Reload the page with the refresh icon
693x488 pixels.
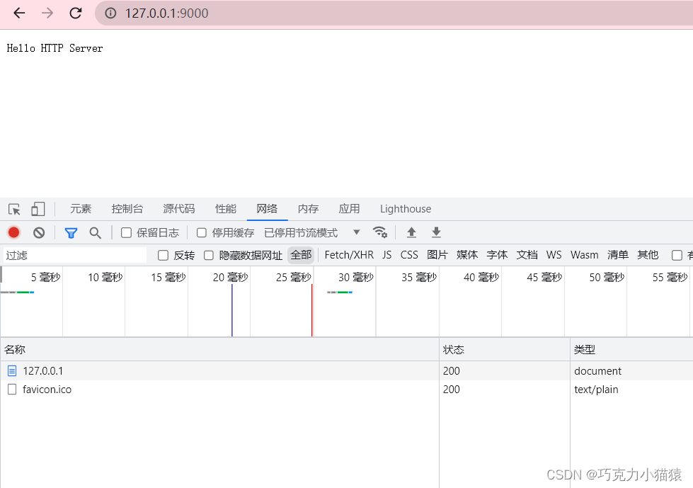click(x=76, y=13)
